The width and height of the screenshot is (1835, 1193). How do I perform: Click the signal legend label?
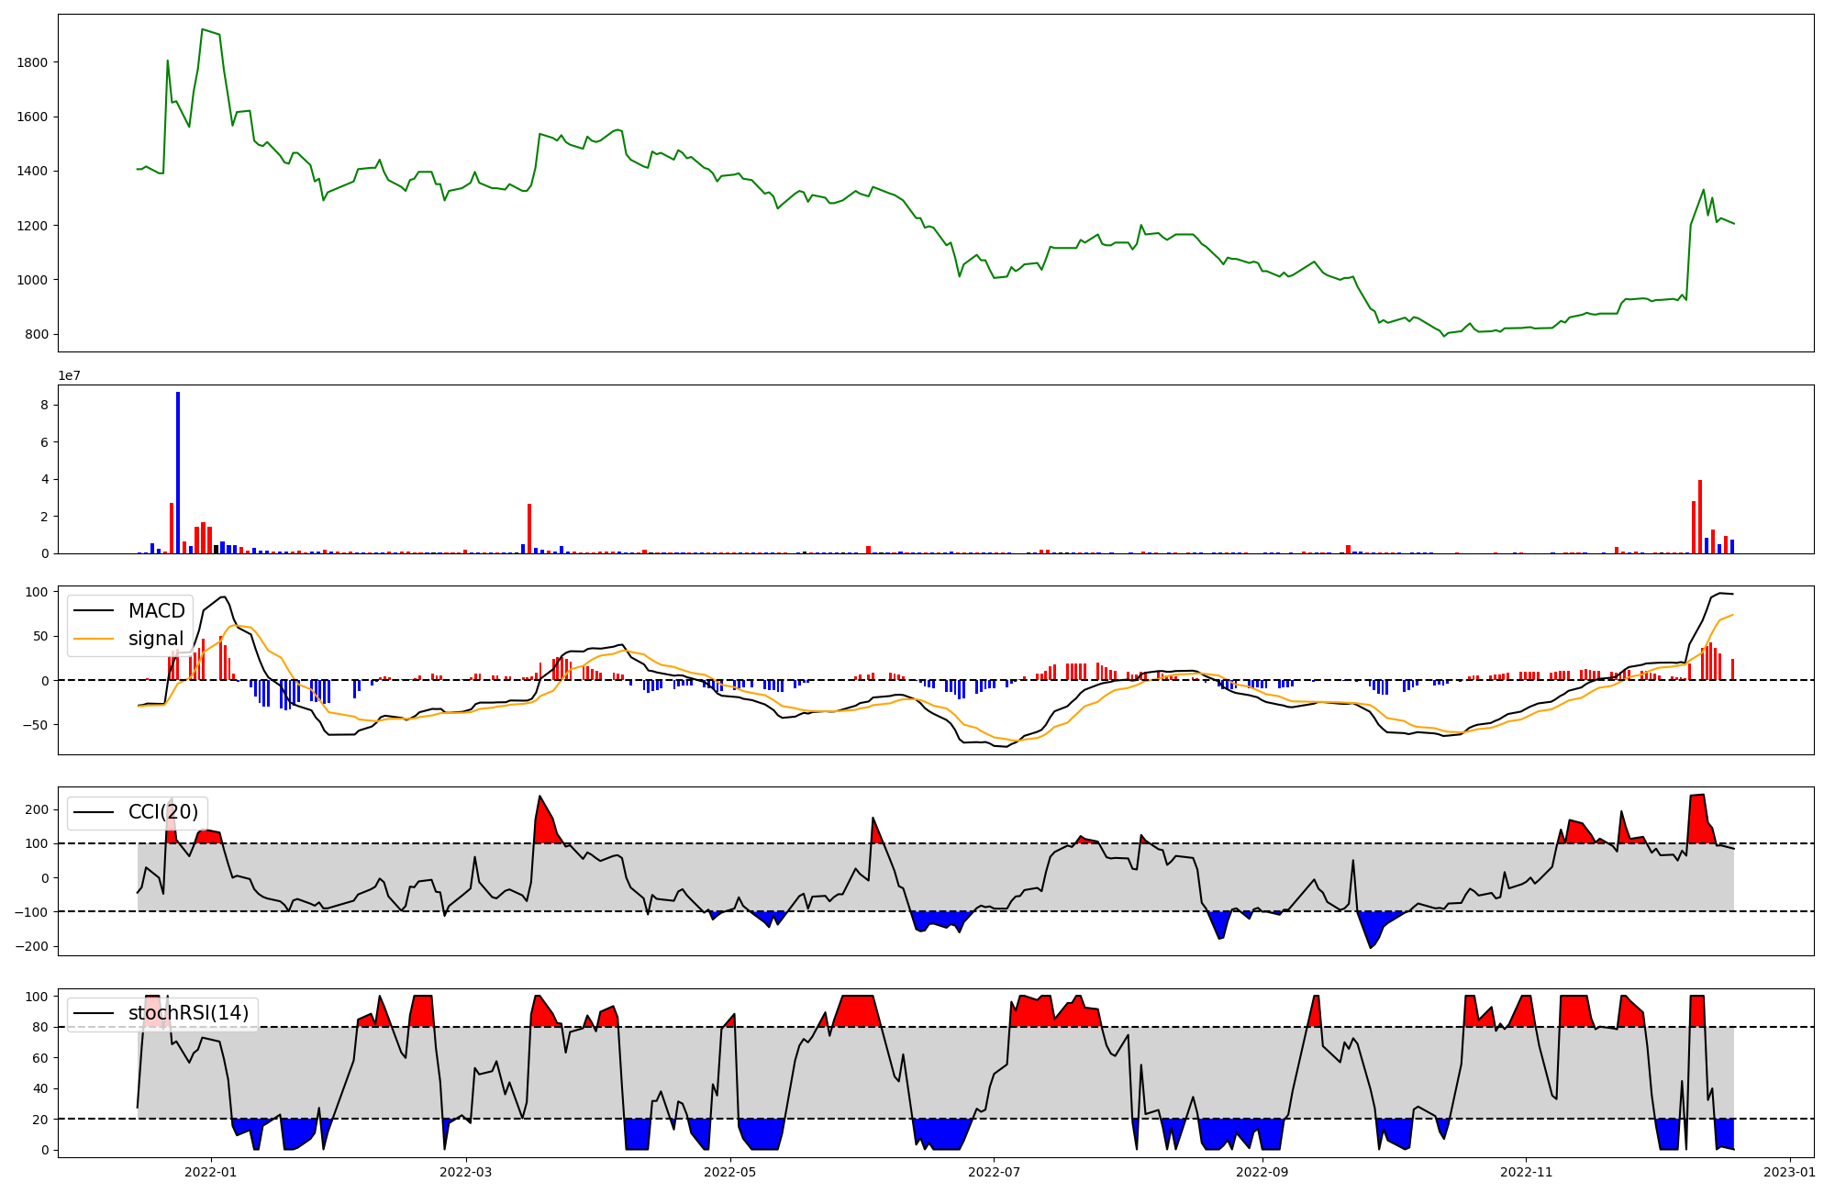pos(156,639)
